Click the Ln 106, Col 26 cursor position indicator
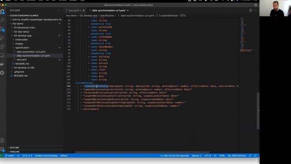Viewport: 291px width, 164px height. tap(175, 156)
